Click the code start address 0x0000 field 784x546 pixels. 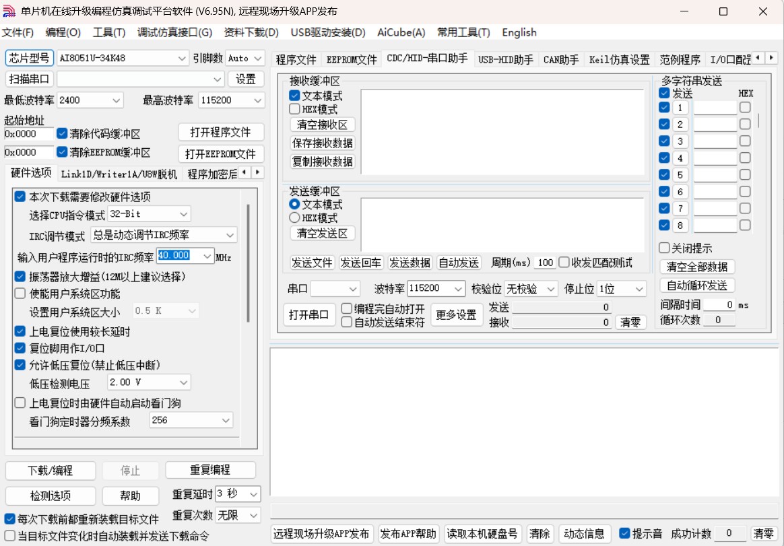[x=29, y=133]
